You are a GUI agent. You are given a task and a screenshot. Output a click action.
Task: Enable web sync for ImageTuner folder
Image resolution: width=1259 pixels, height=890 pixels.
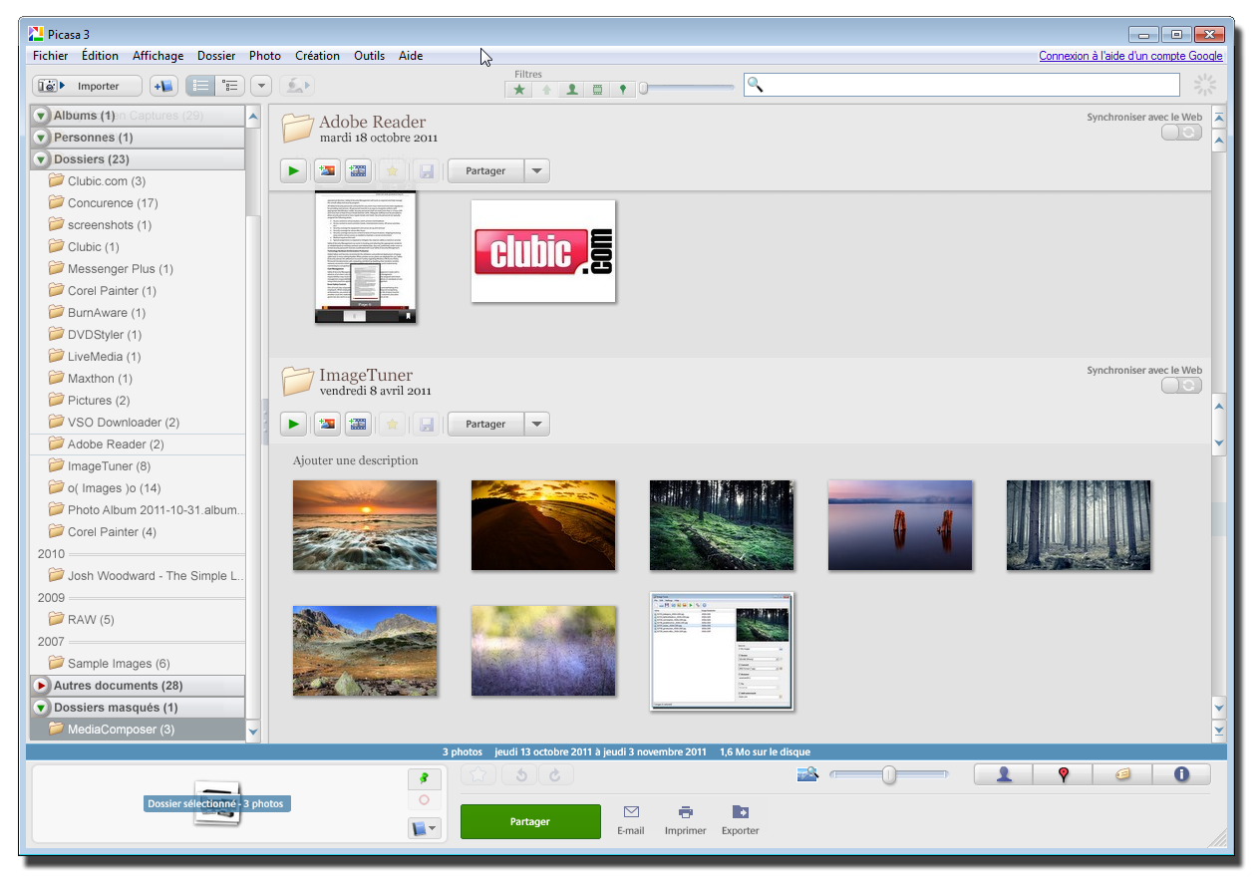pos(1181,386)
